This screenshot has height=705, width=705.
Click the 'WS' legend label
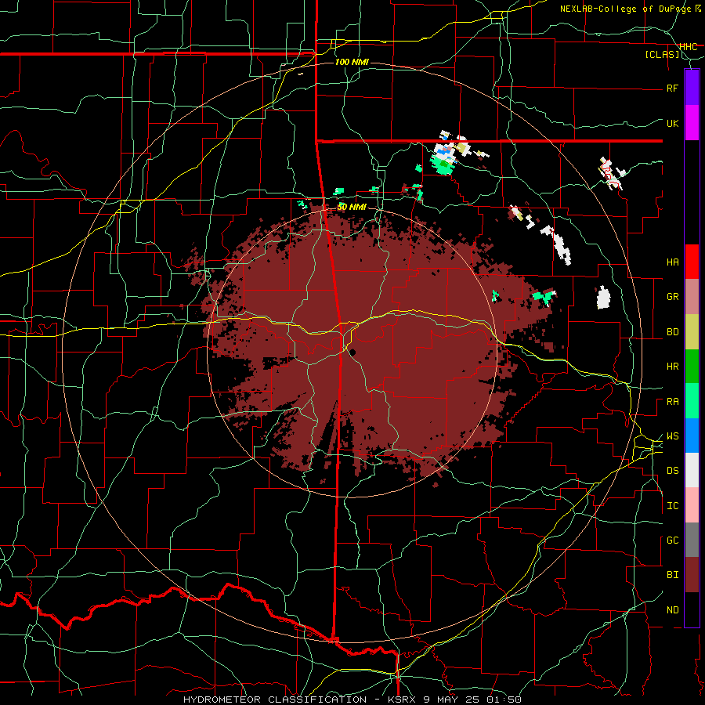672,436
